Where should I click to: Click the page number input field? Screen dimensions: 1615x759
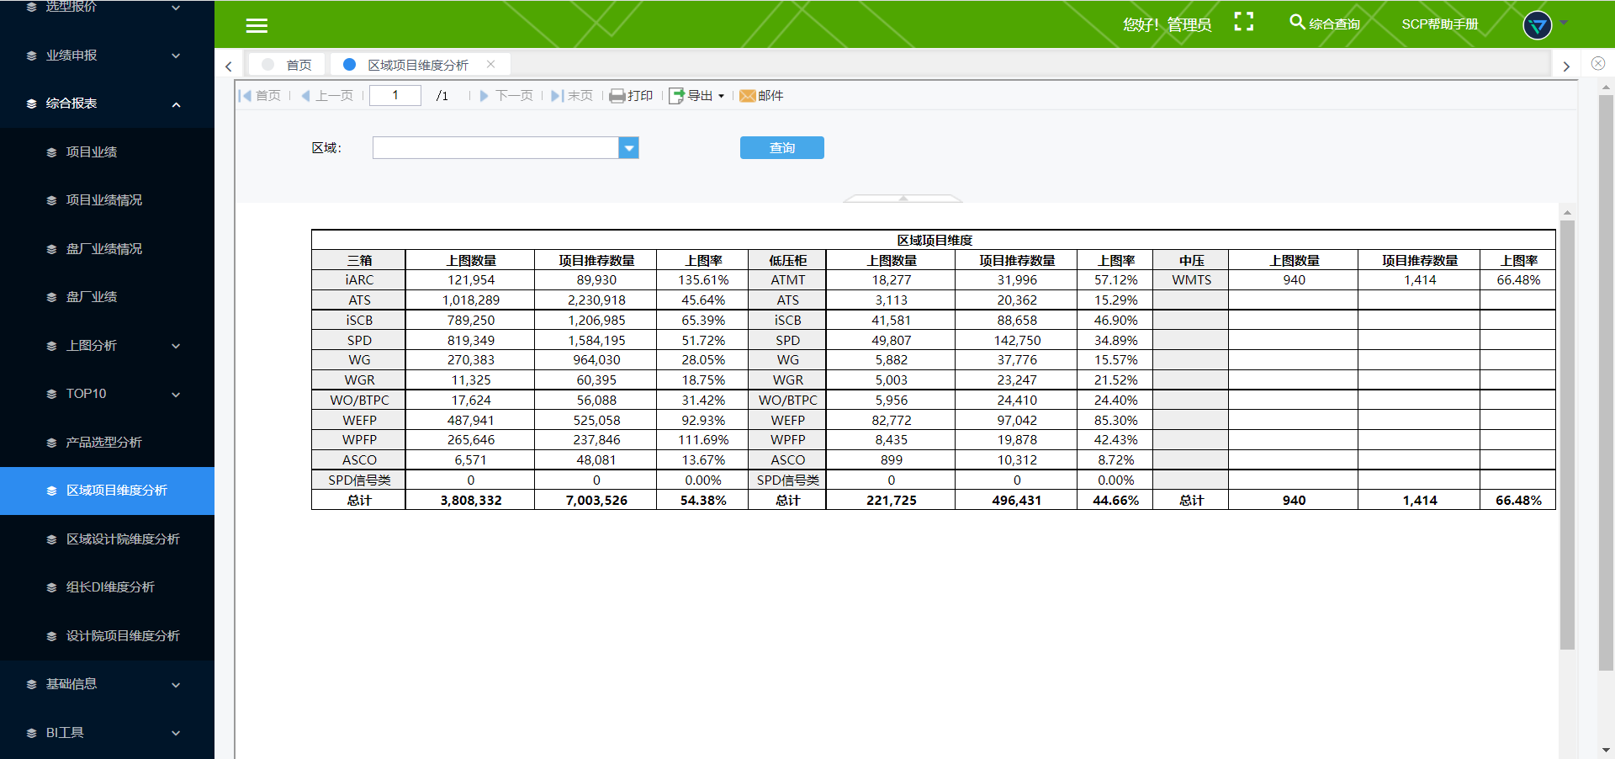pyautogui.click(x=395, y=95)
